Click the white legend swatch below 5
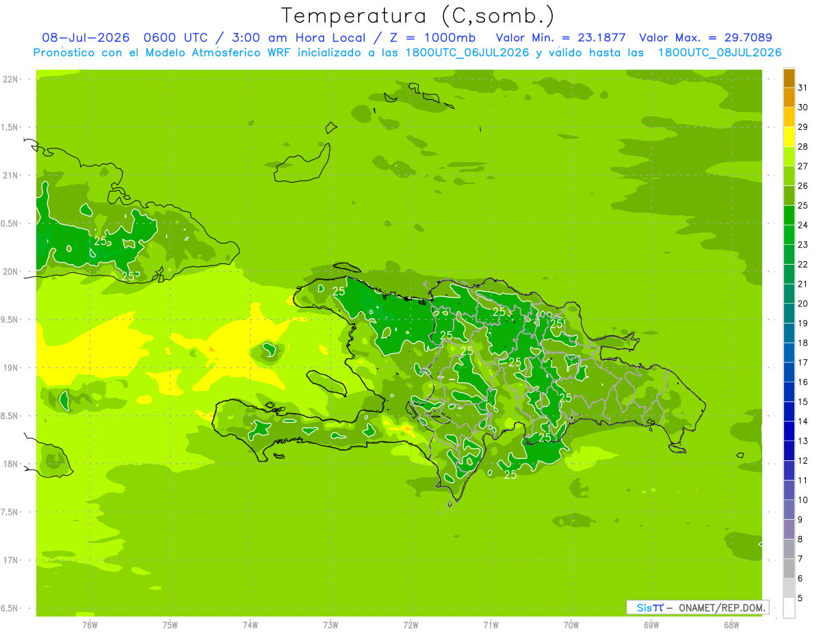The width and height of the screenshot is (821, 634). [789, 608]
